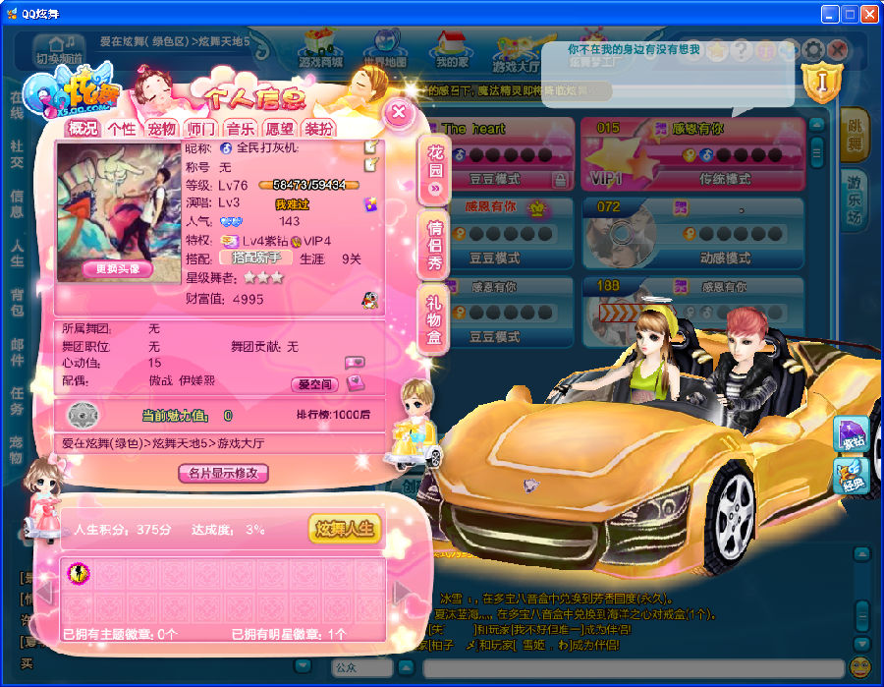Go to 我的家 house icon
The width and height of the screenshot is (884, 687).
452,49
